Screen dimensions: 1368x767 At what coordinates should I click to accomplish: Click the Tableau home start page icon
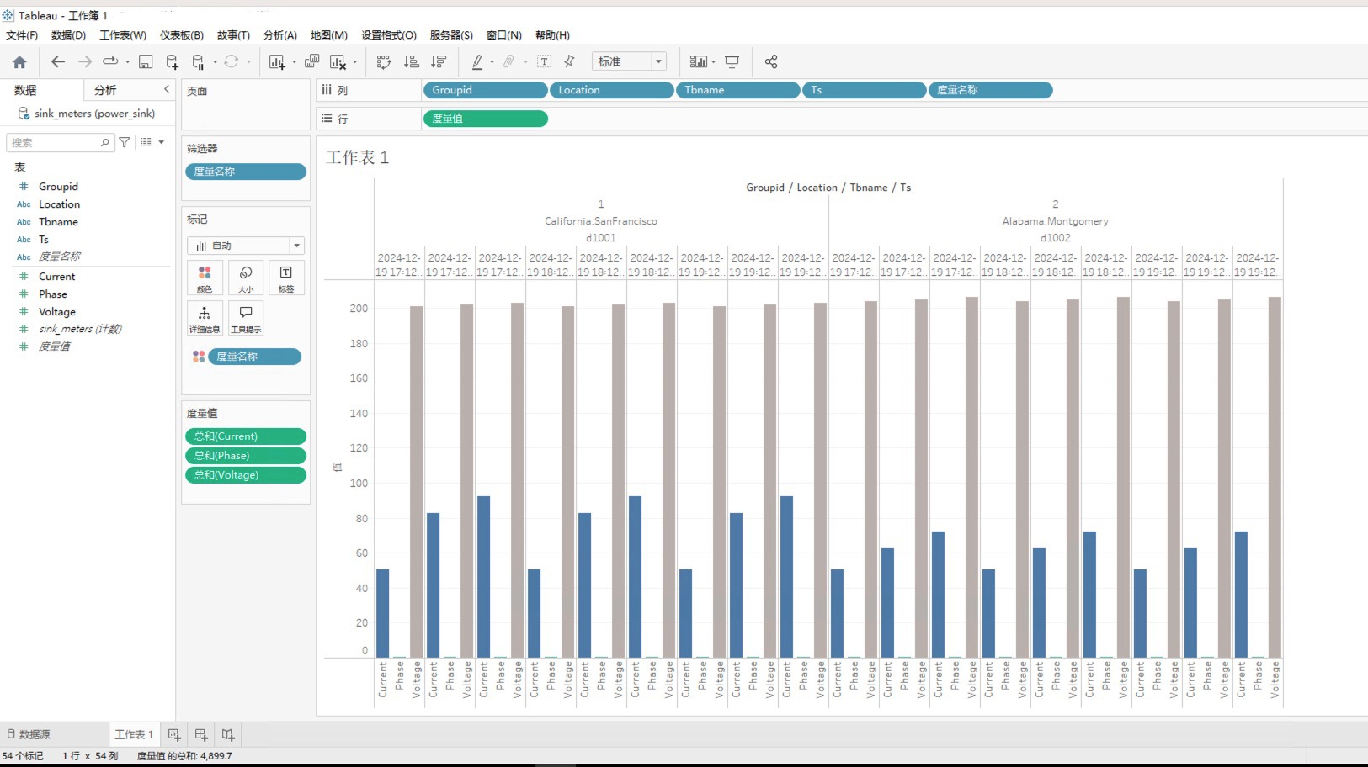[19, 62]
